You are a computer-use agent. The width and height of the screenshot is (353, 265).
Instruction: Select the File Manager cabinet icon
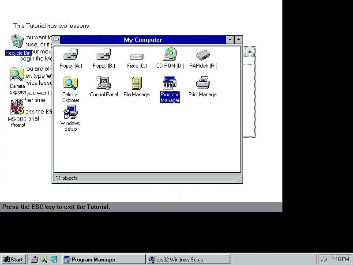137,87
